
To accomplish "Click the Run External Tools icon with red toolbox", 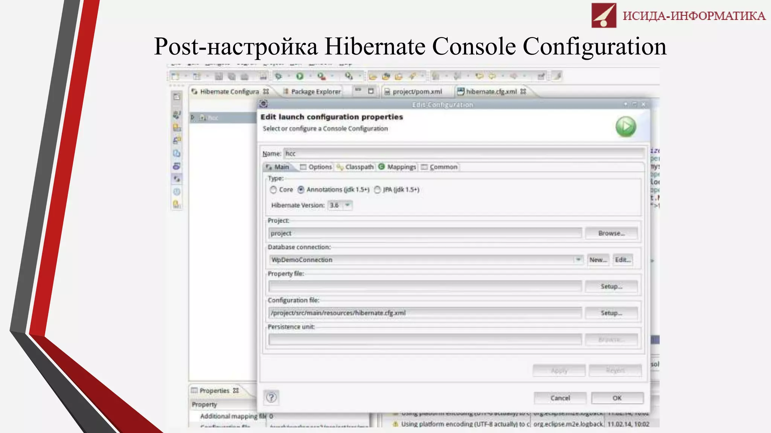I will point(321,76).
